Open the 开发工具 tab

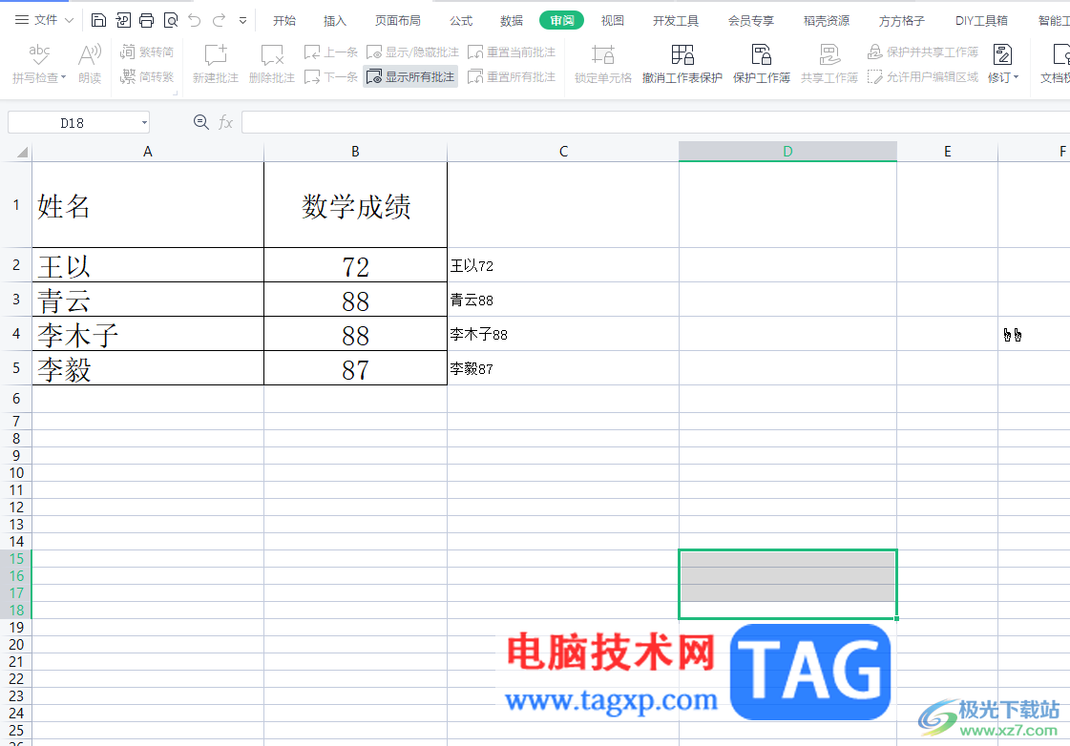(676, 20)
